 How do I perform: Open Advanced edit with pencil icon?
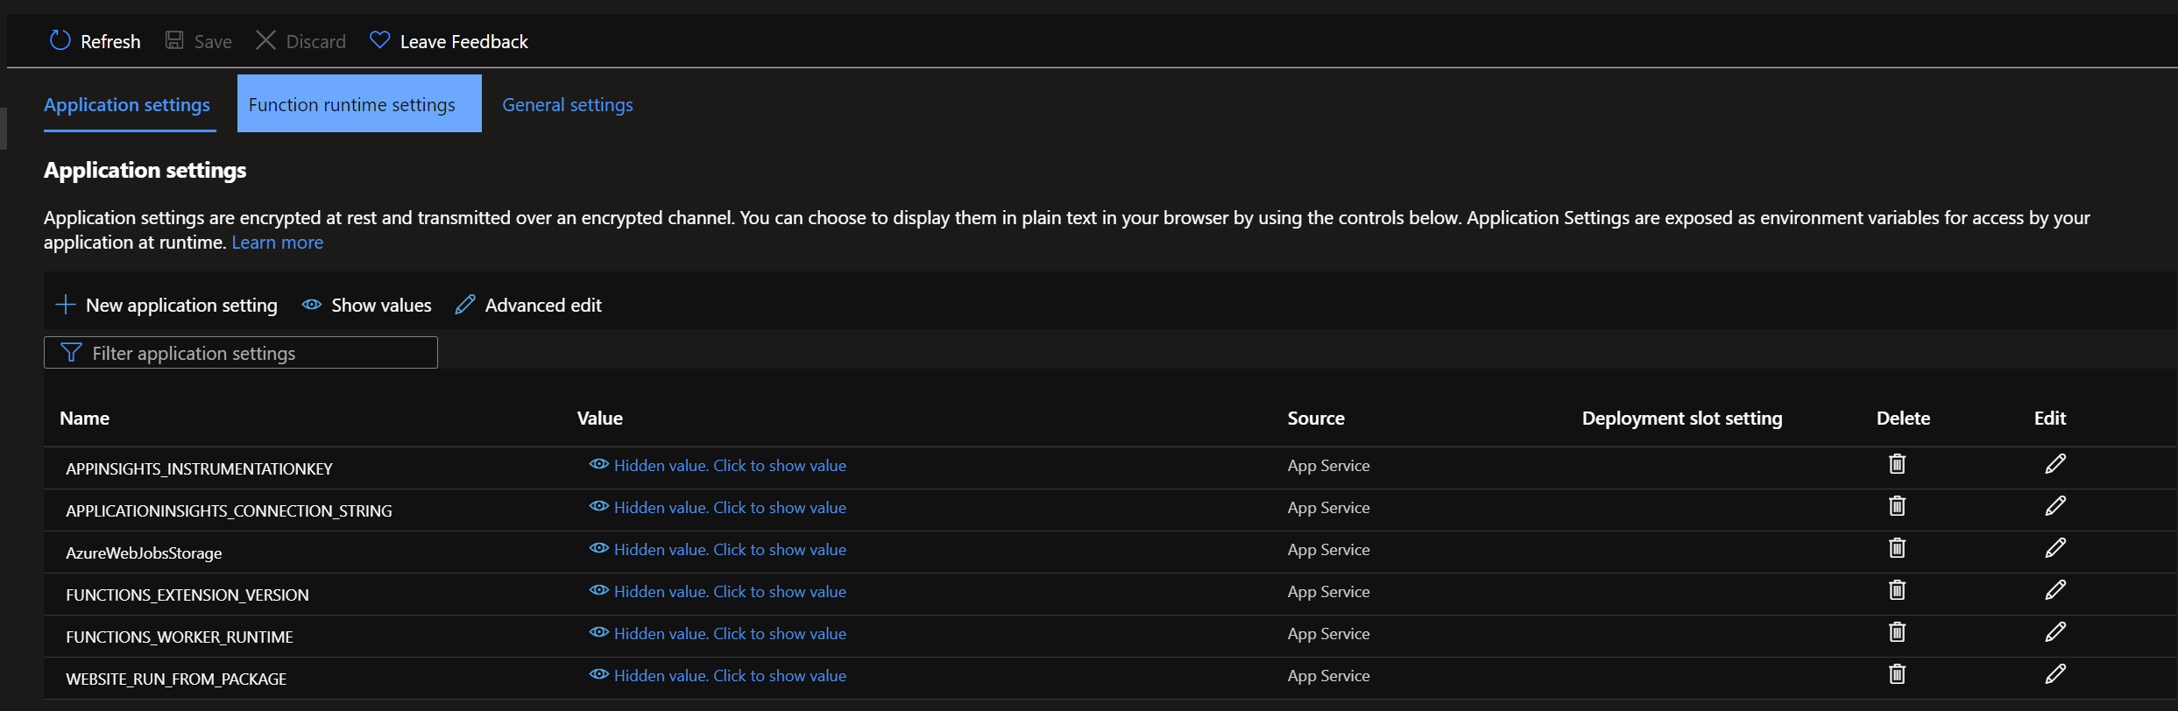(465, 305)
